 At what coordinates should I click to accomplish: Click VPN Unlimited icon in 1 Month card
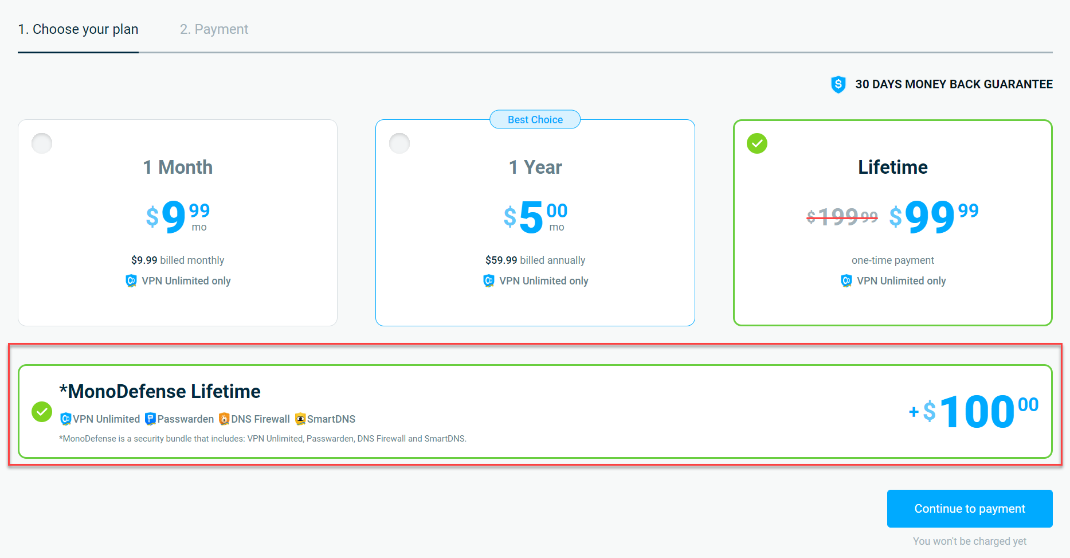pos(131,280)
